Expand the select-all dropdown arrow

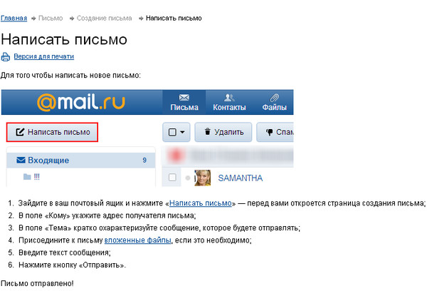pos(182,133)
